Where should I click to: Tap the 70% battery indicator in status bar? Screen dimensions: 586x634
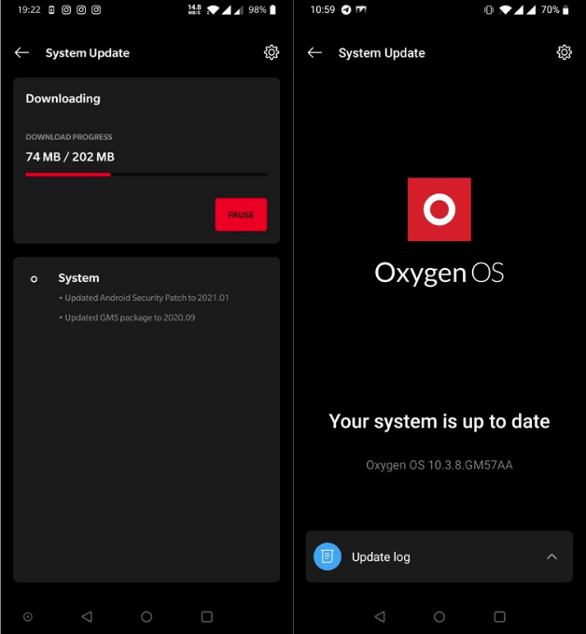(555, 9)
